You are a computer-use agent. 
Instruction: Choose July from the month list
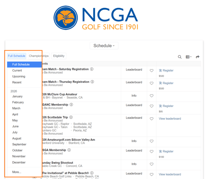[x=15, y=132]
